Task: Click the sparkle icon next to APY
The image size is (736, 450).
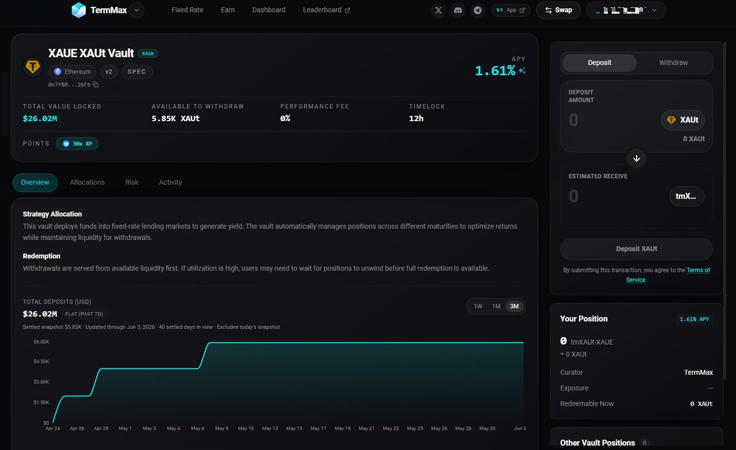Action: pyautogui.click(x=522, y=71)
